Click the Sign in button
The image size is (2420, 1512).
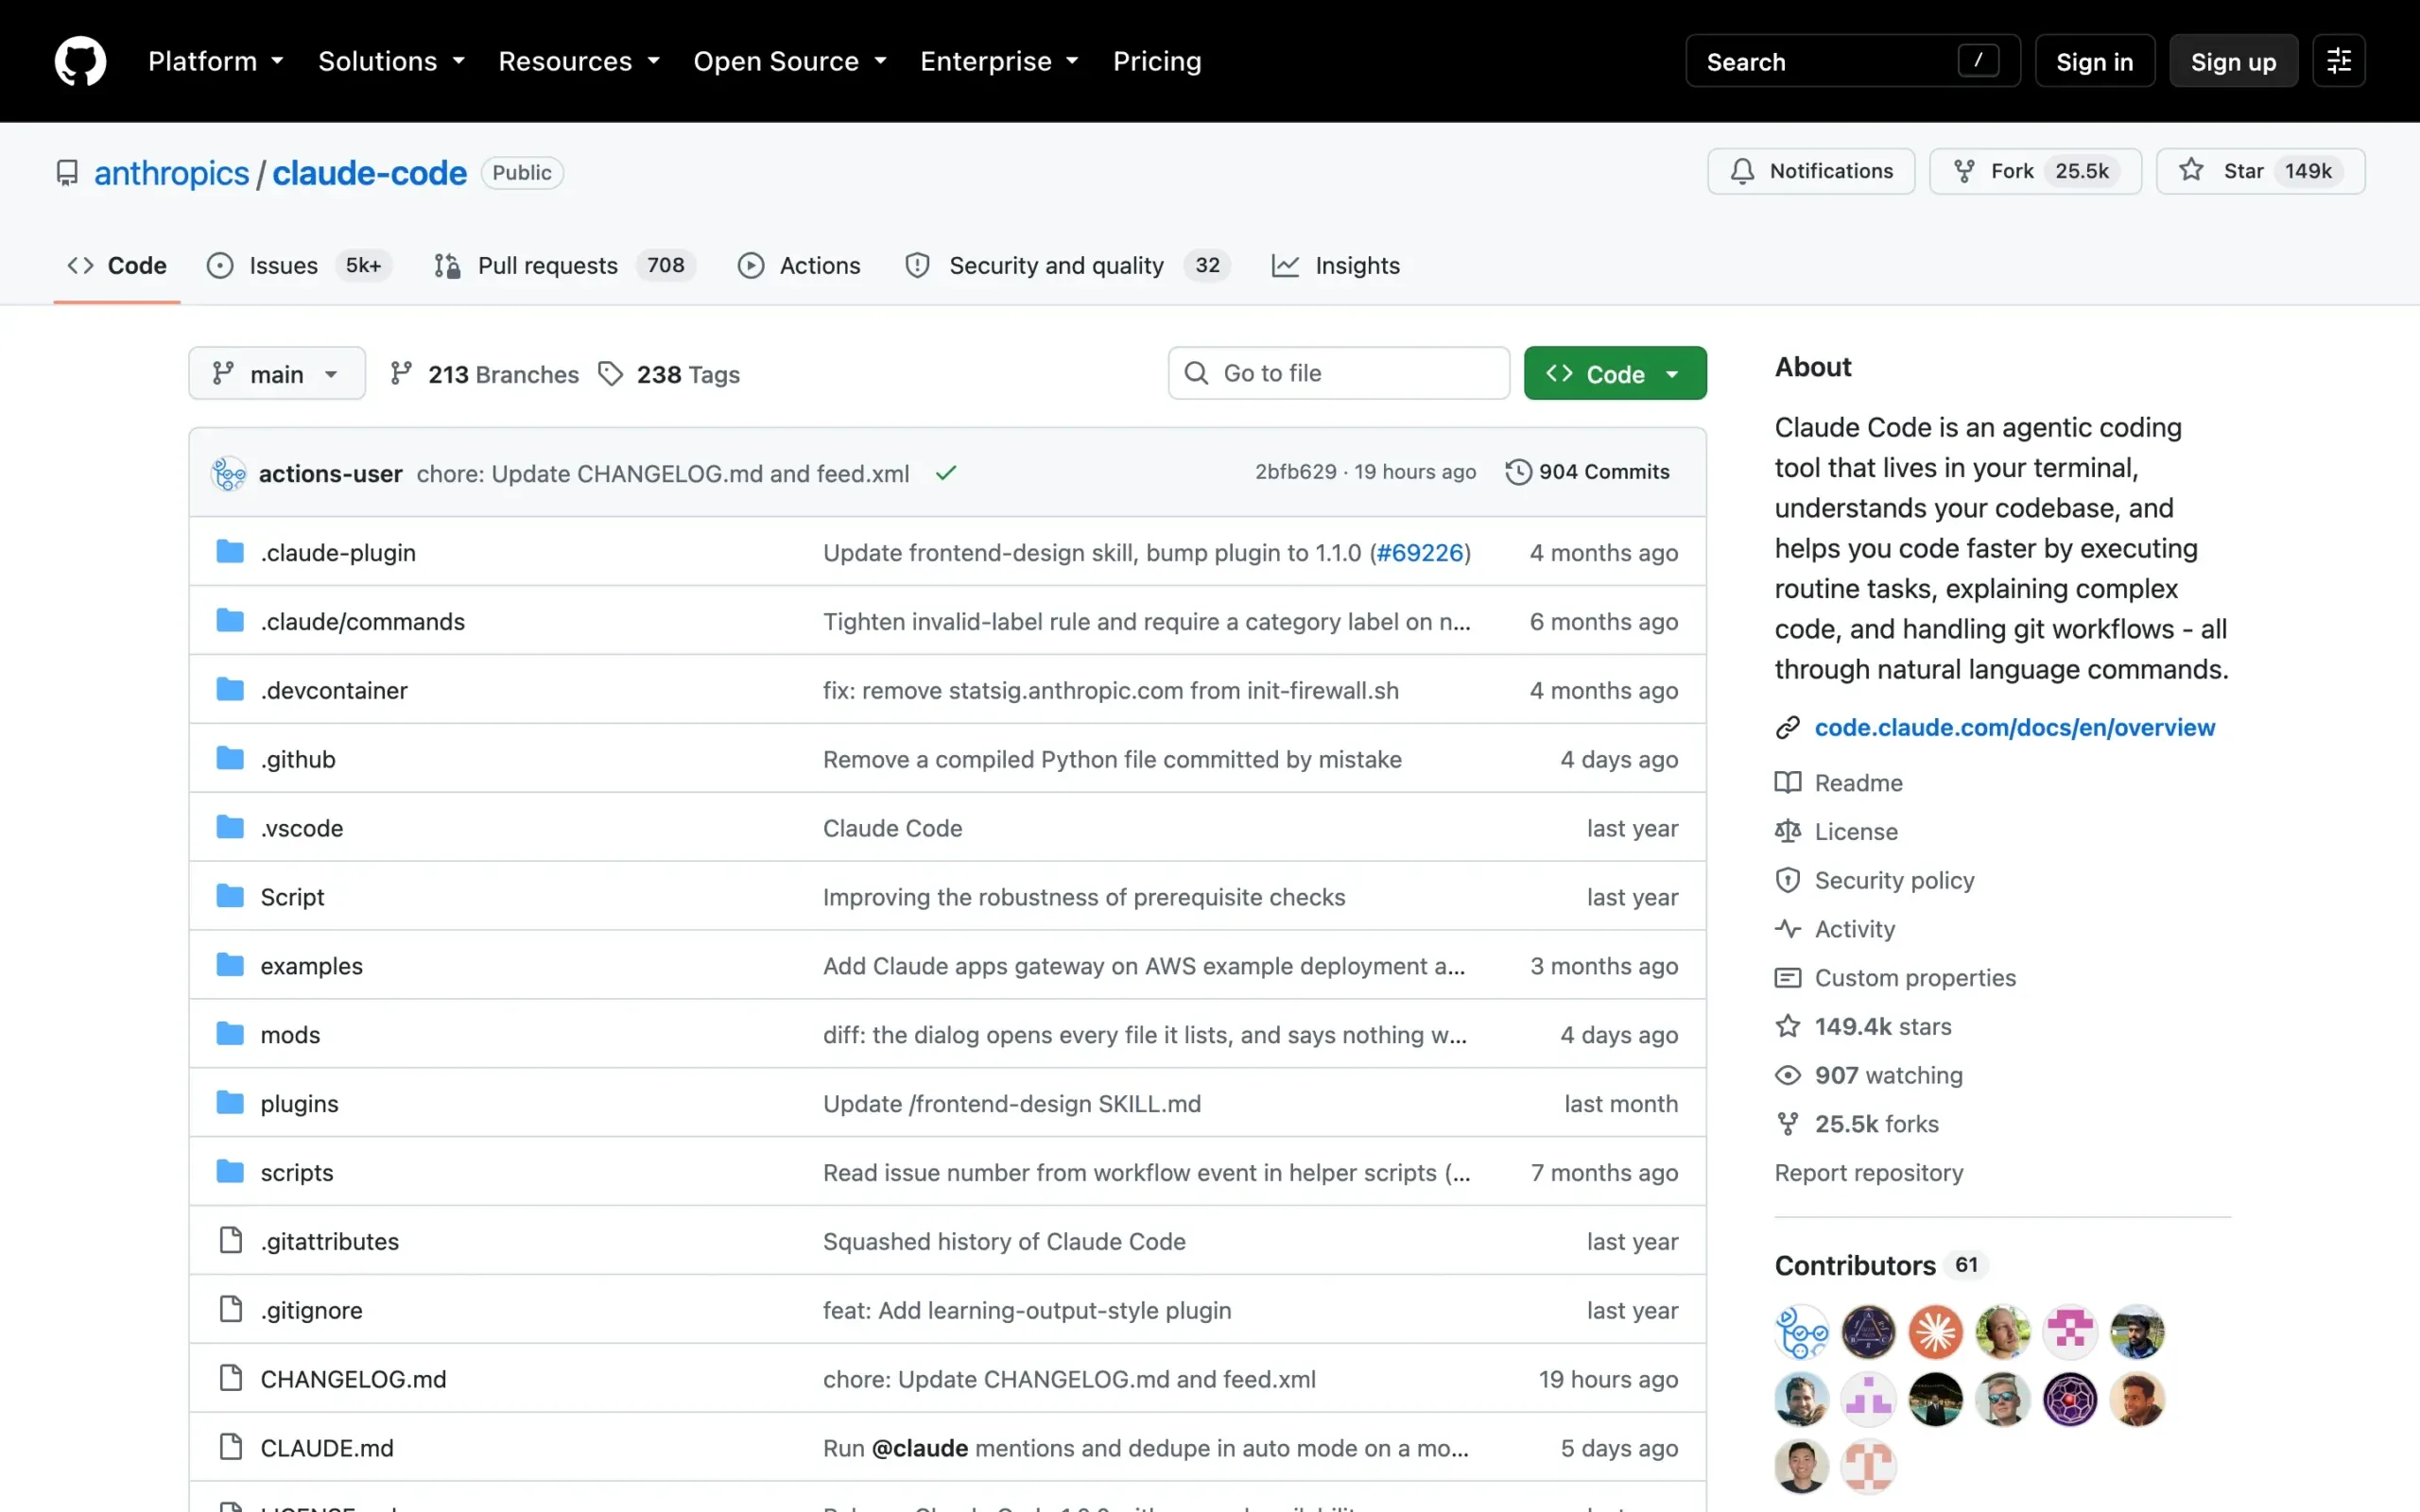(x=2094, y=61)
